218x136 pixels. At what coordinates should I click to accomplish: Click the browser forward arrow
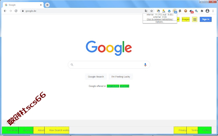click(x=11, y=11)
